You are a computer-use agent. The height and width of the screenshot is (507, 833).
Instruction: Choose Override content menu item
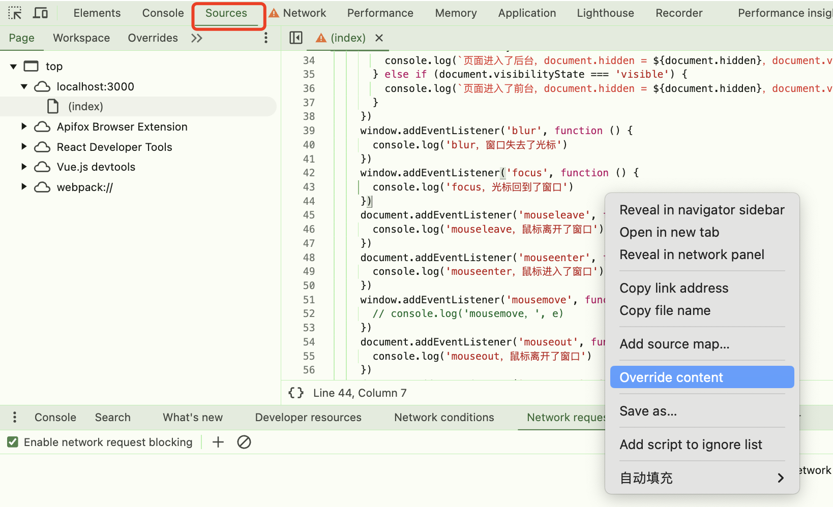(702, 377)
